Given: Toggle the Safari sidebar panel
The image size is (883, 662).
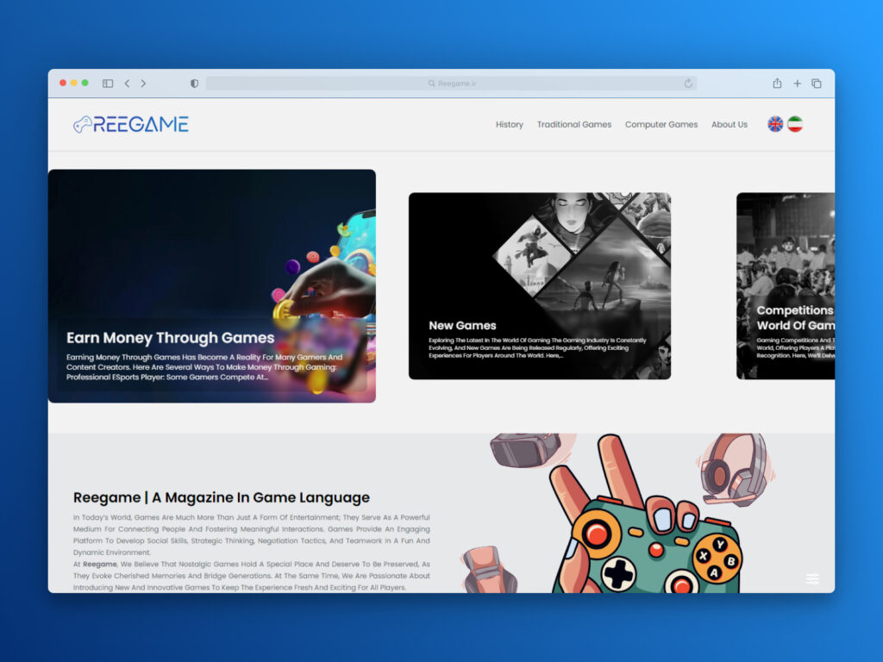Looking at the screenshot, I should [x=108, y=84].
